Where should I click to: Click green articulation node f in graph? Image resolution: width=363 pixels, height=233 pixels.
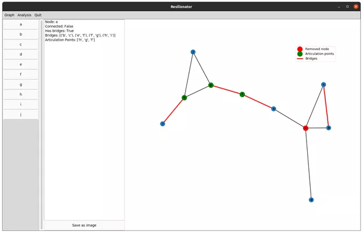[x=242, y=94]
